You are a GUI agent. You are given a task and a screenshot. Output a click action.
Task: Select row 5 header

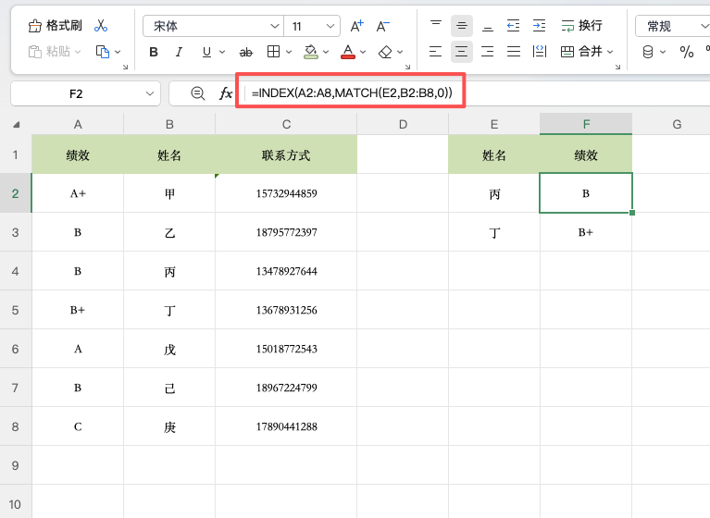point(16,310)
